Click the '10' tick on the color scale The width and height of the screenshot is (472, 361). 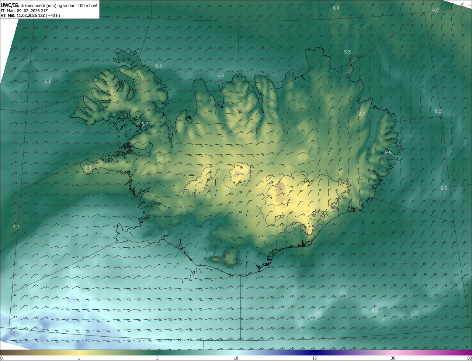(x=236, y=358)
